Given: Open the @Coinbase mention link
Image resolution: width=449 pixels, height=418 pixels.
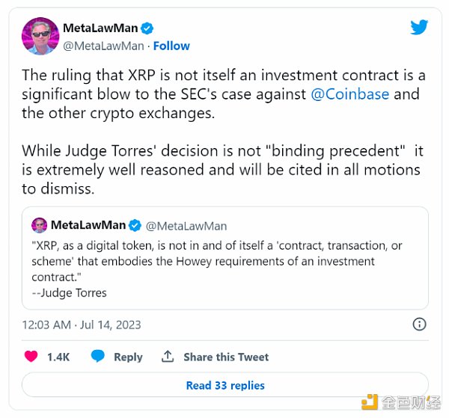Looking at the screenshot, I should click(x=350, y=94).
